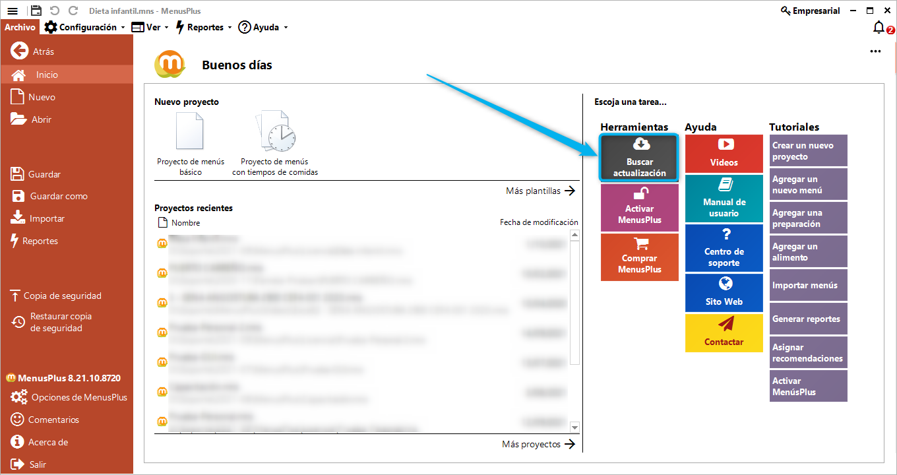This screenshot has height=475, width=897.
Task: Open the Archivo tab
Action: [20, 27]
